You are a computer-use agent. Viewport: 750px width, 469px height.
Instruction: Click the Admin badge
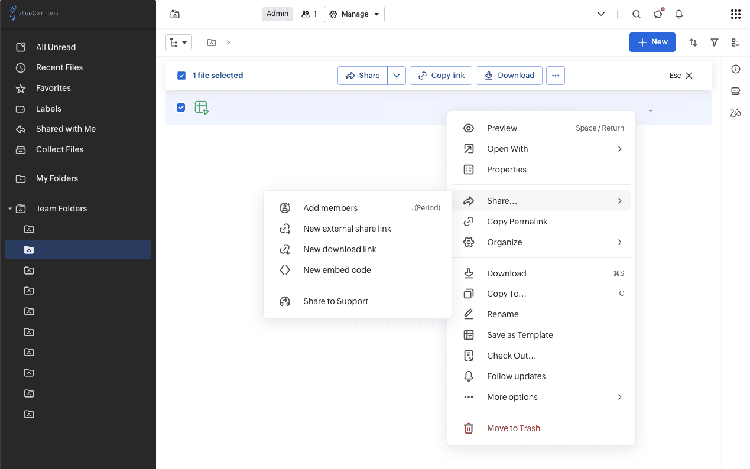[x=278, y=14]
